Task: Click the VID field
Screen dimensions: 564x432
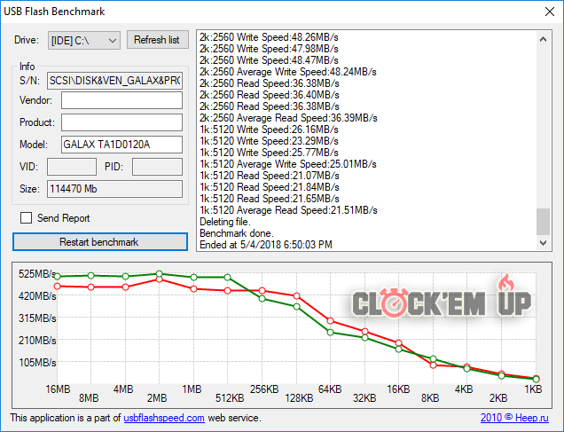Action: [71, 166]
